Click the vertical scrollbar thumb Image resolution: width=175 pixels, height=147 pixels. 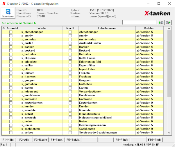pyautogui.click(x=169, y=63)
